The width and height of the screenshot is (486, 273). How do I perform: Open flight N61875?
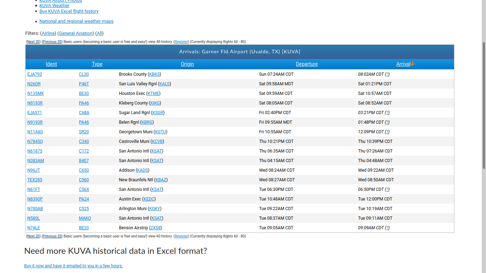[x=35, y=151]
